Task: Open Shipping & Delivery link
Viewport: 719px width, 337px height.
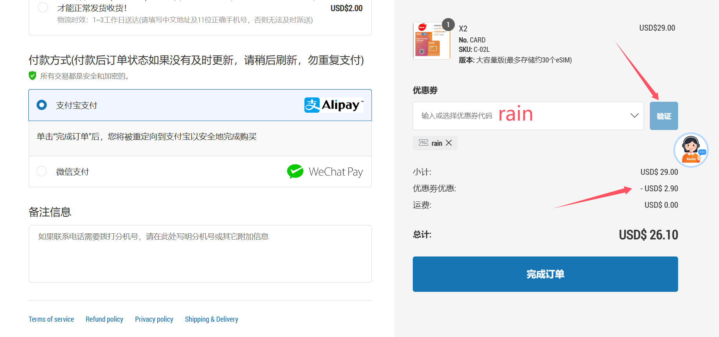Action: click(211, 319)
